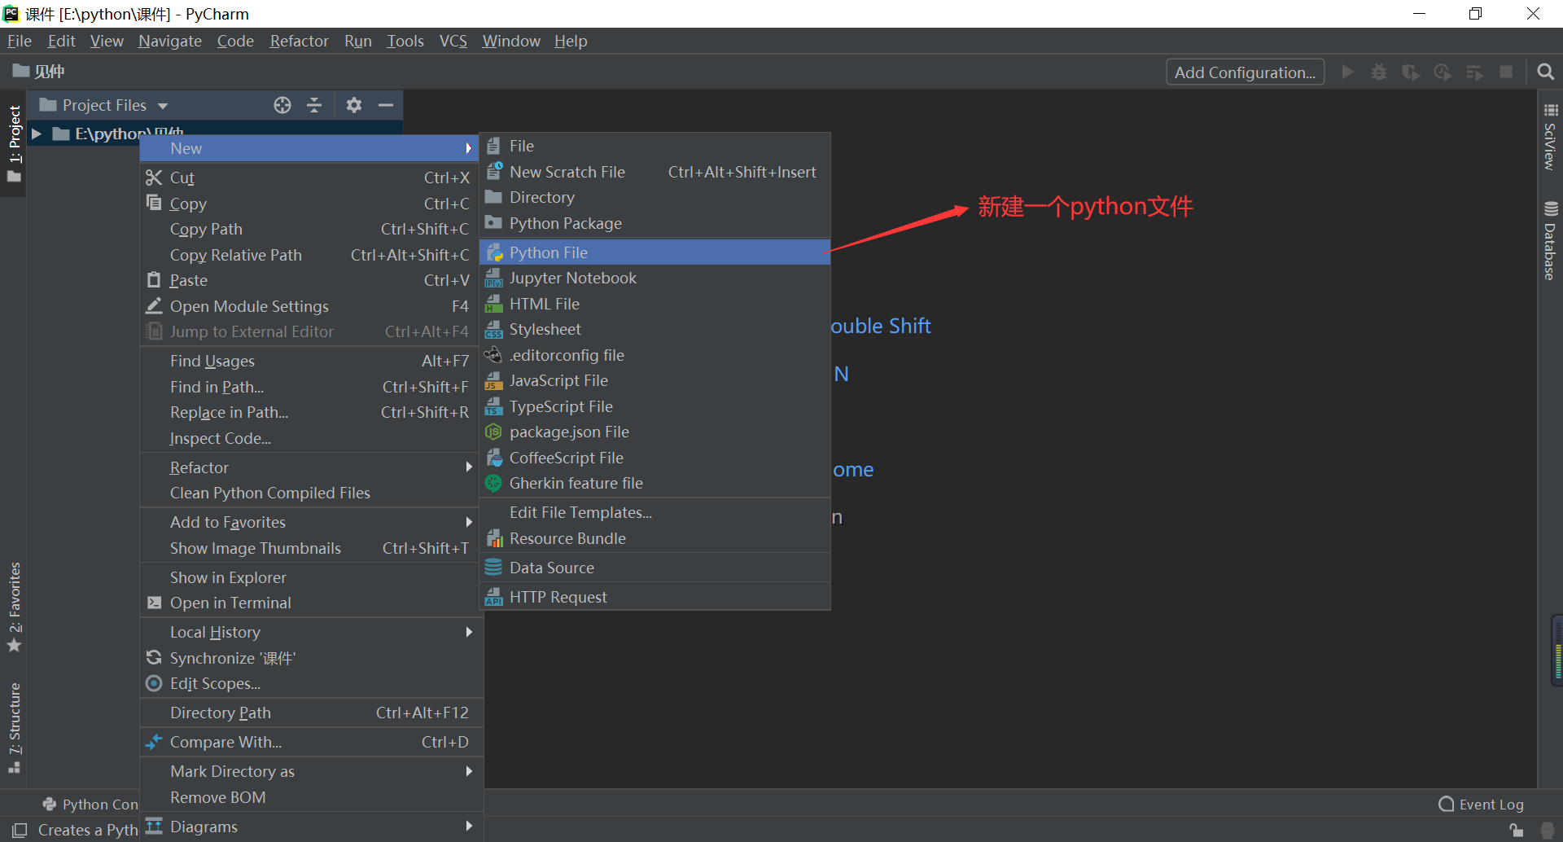This screenshot has width=1563, height=842.
Task: Open Search Everywhere magnifier icon
Action: [1545, 72]
